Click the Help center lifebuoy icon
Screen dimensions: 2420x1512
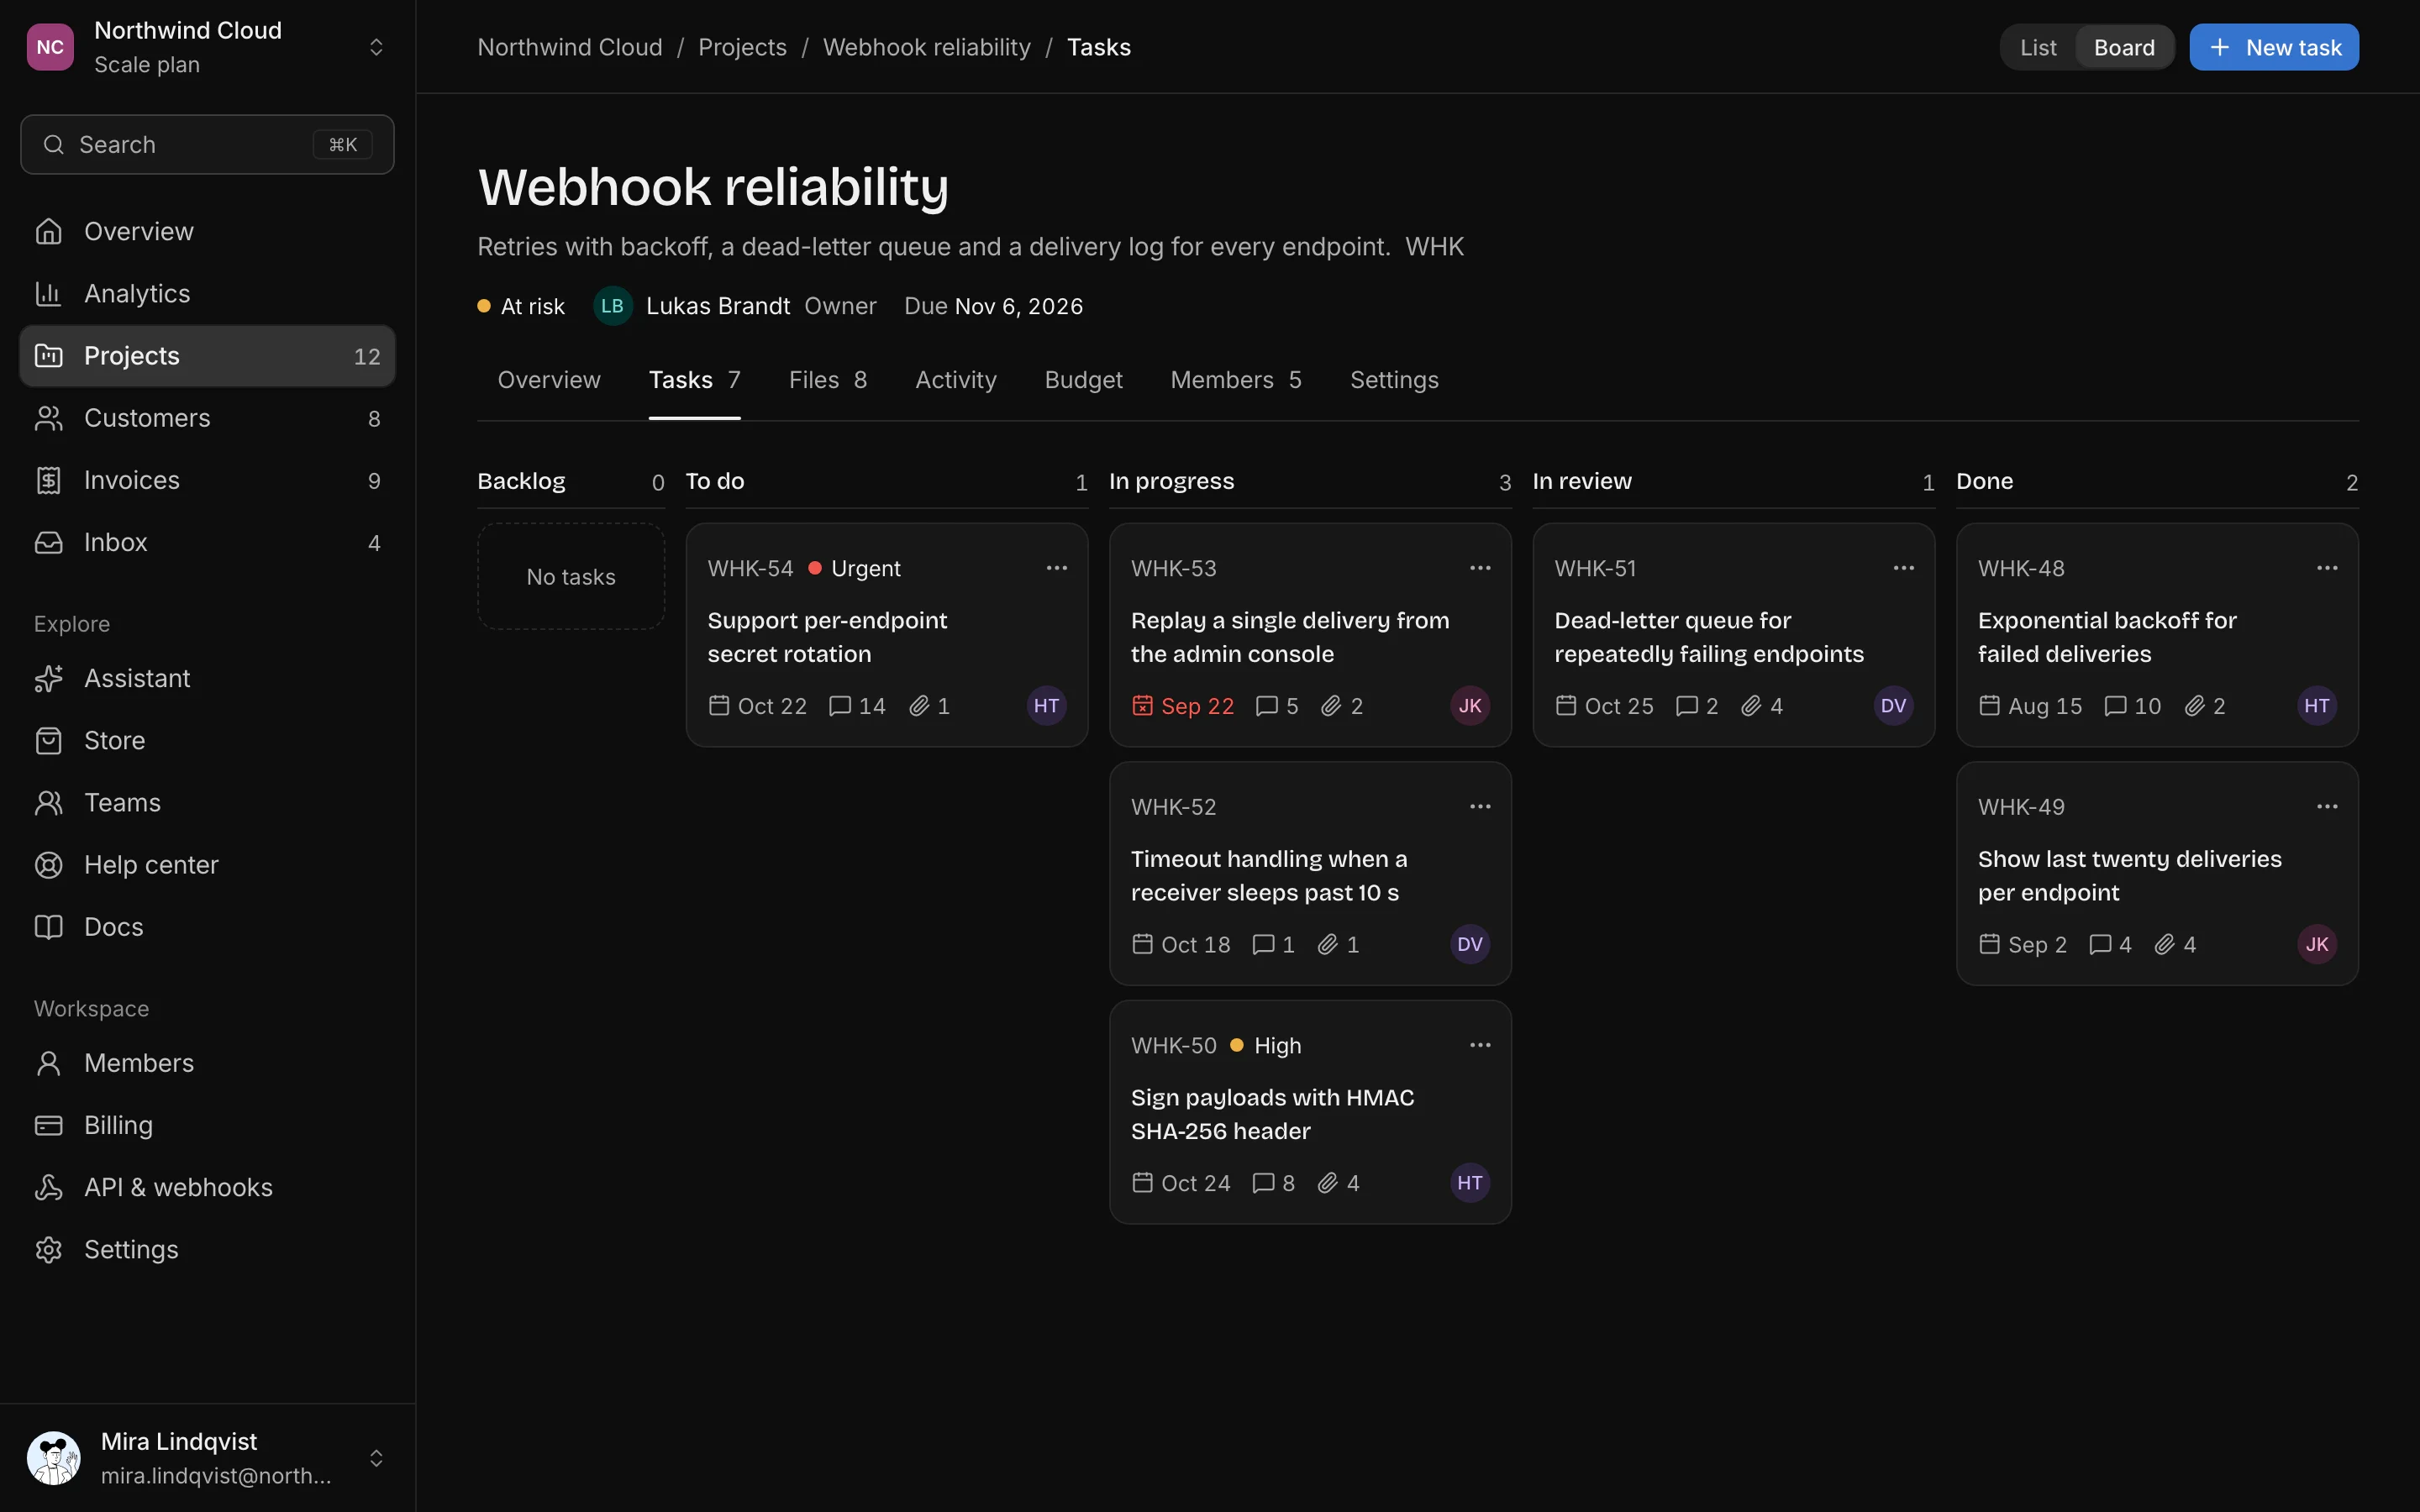click(48, 864)
